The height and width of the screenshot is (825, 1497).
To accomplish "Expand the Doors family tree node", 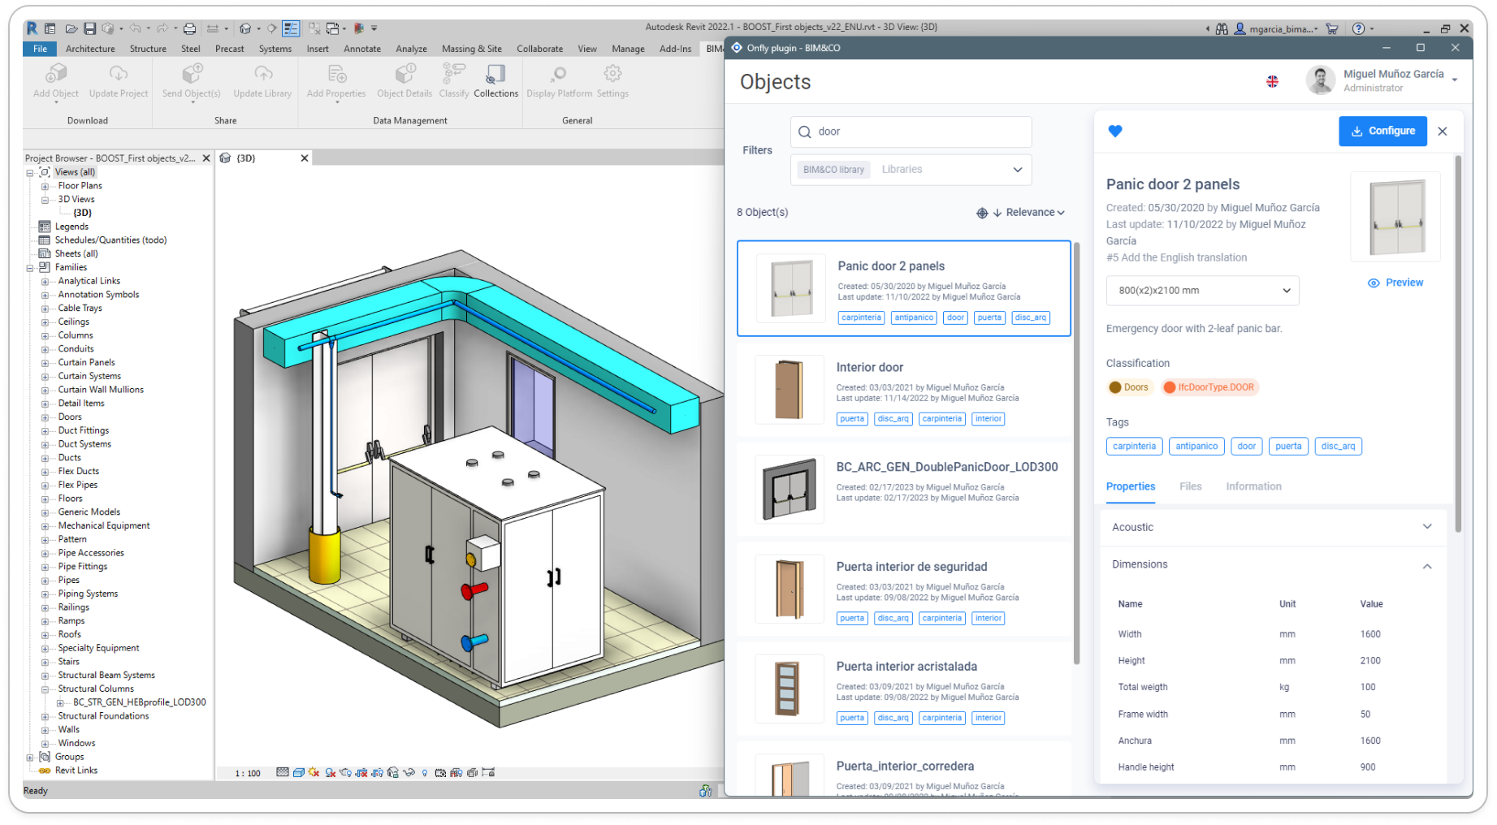I will point(45,417).
